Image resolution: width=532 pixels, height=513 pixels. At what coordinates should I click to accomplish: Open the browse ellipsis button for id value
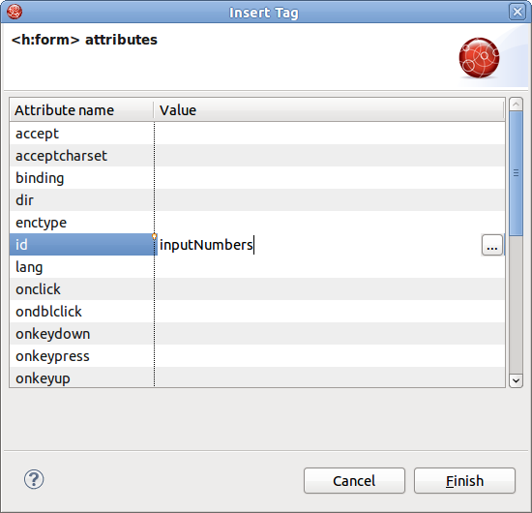(x=492, y=245)
